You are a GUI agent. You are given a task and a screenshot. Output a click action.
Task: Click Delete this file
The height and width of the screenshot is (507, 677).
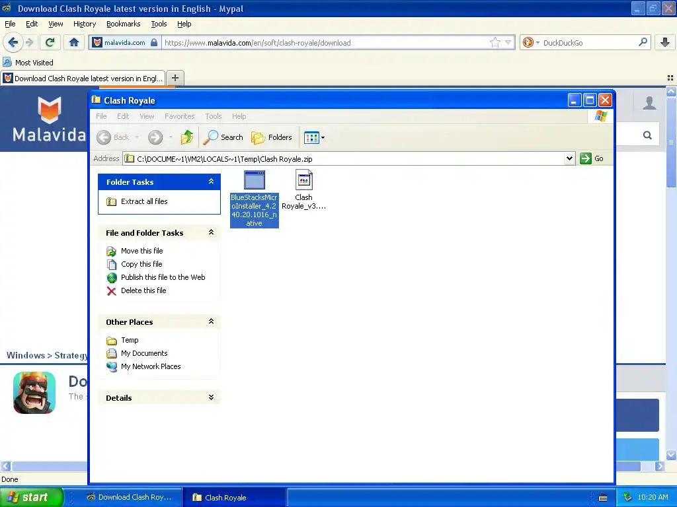(x=143, y=290)
